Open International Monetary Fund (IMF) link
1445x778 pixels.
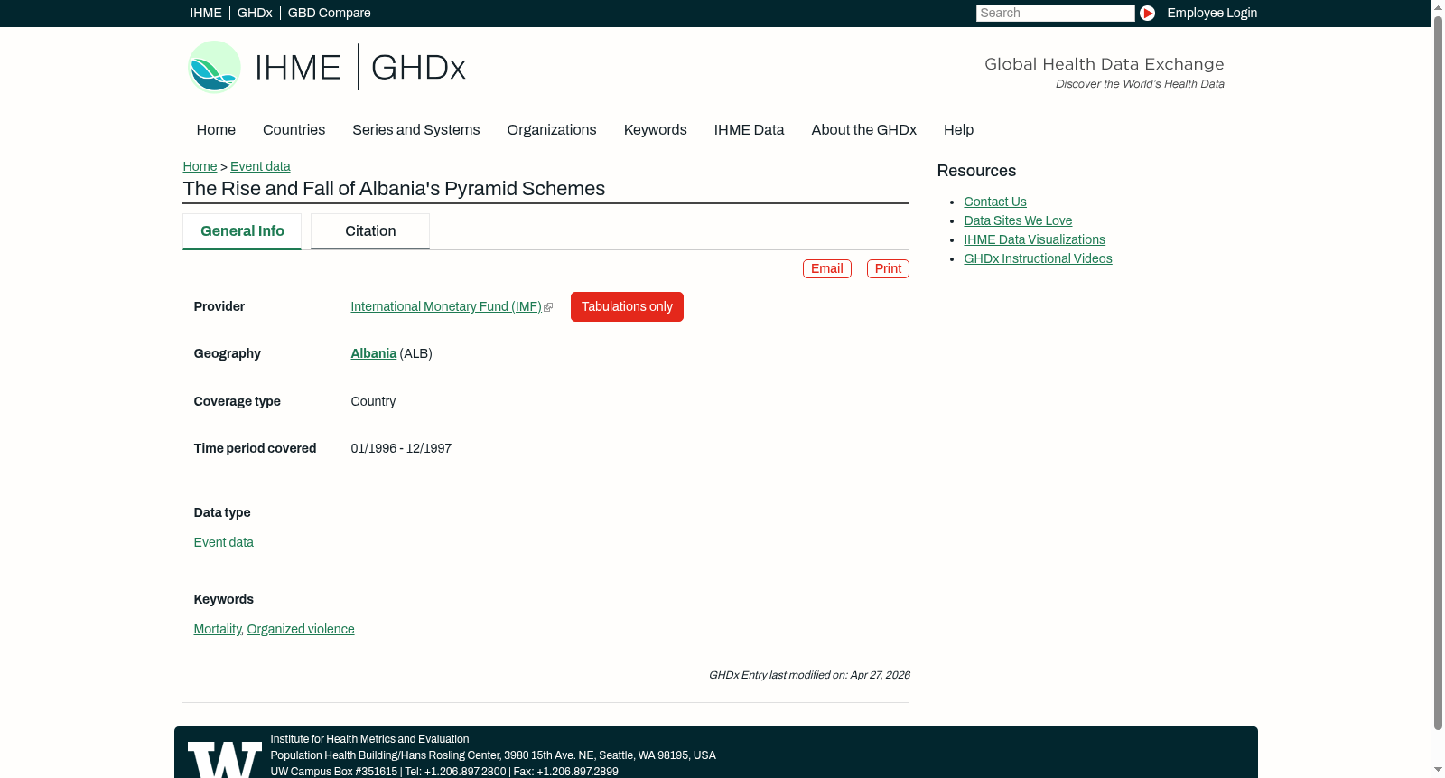pos(446,306)
